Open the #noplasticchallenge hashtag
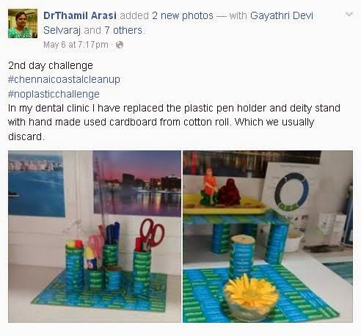 [54, 94]
